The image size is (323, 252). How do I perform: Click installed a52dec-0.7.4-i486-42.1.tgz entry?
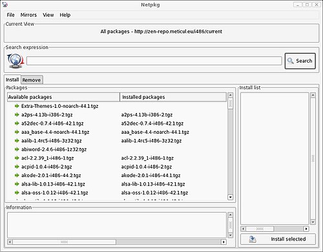pyautogui.click(x=152, y=123)
